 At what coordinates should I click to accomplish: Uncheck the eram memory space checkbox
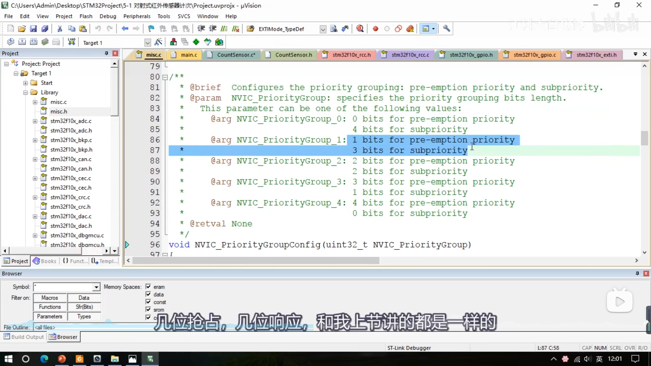point(148,287)
